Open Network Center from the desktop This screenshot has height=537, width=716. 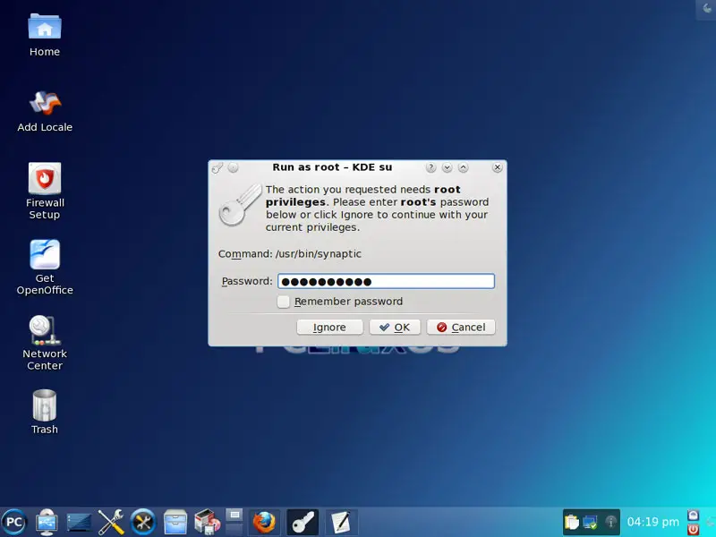pyautogui.click(x=44, y=329)
